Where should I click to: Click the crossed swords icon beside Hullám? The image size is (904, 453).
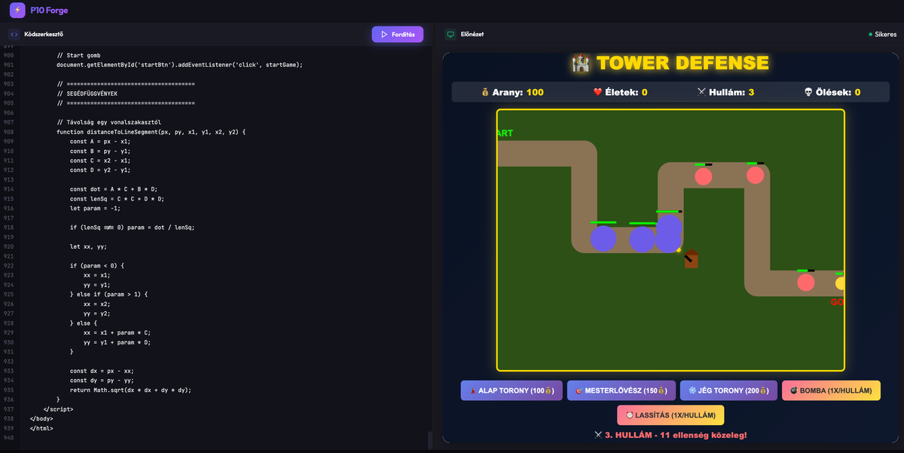click(702, 92)
